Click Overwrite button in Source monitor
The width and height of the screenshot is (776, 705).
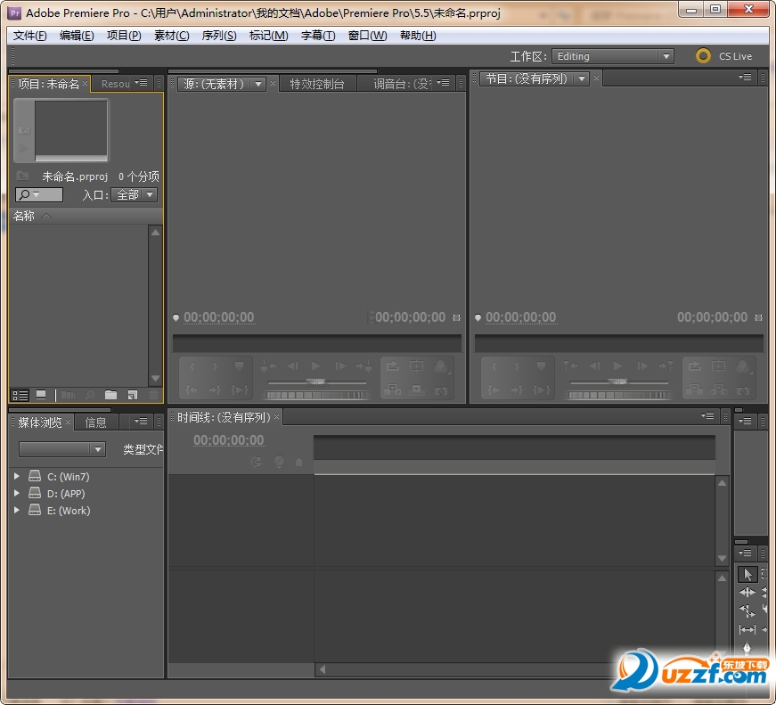click(417, 390)
